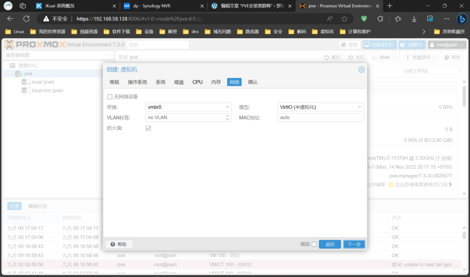Click the browser back arrow
Viewport: 470px width, 277px height.
(10, 19)
